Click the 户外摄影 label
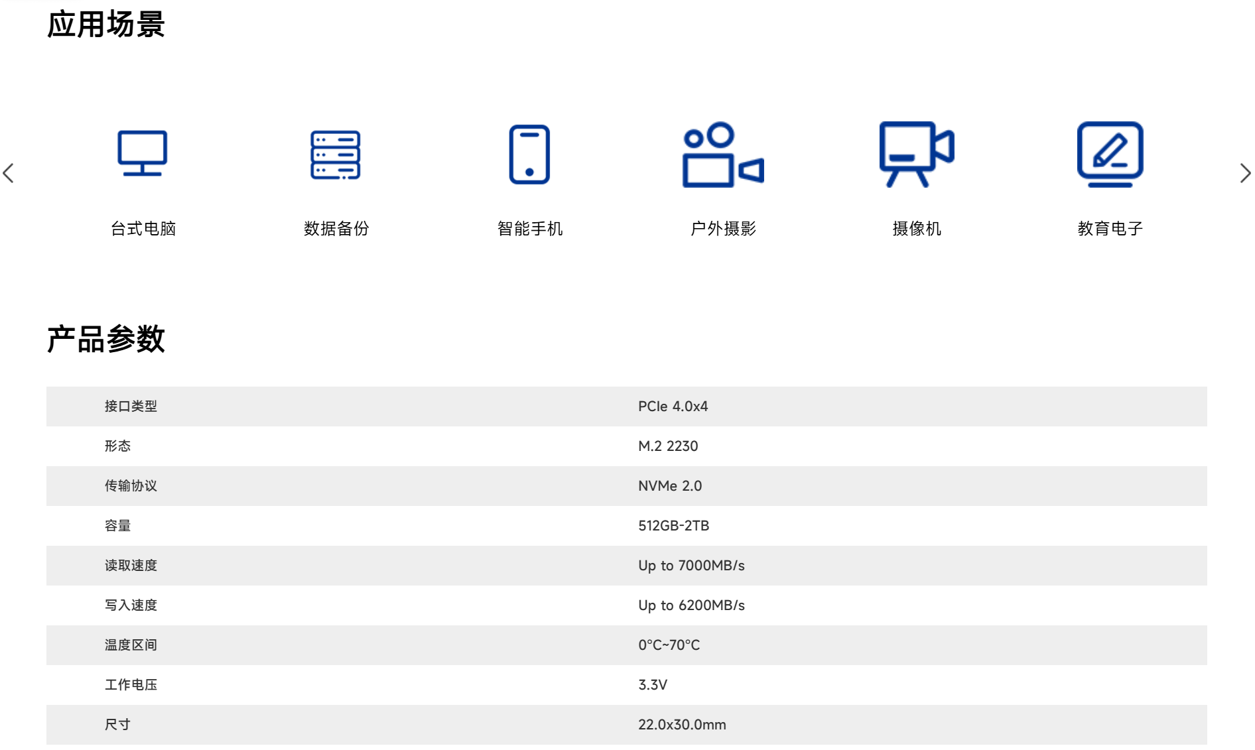The width and height of the screenshot is (1255, 750). 723,229
